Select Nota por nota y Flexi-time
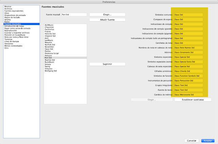The image size is (218, 144). [16, 37]
